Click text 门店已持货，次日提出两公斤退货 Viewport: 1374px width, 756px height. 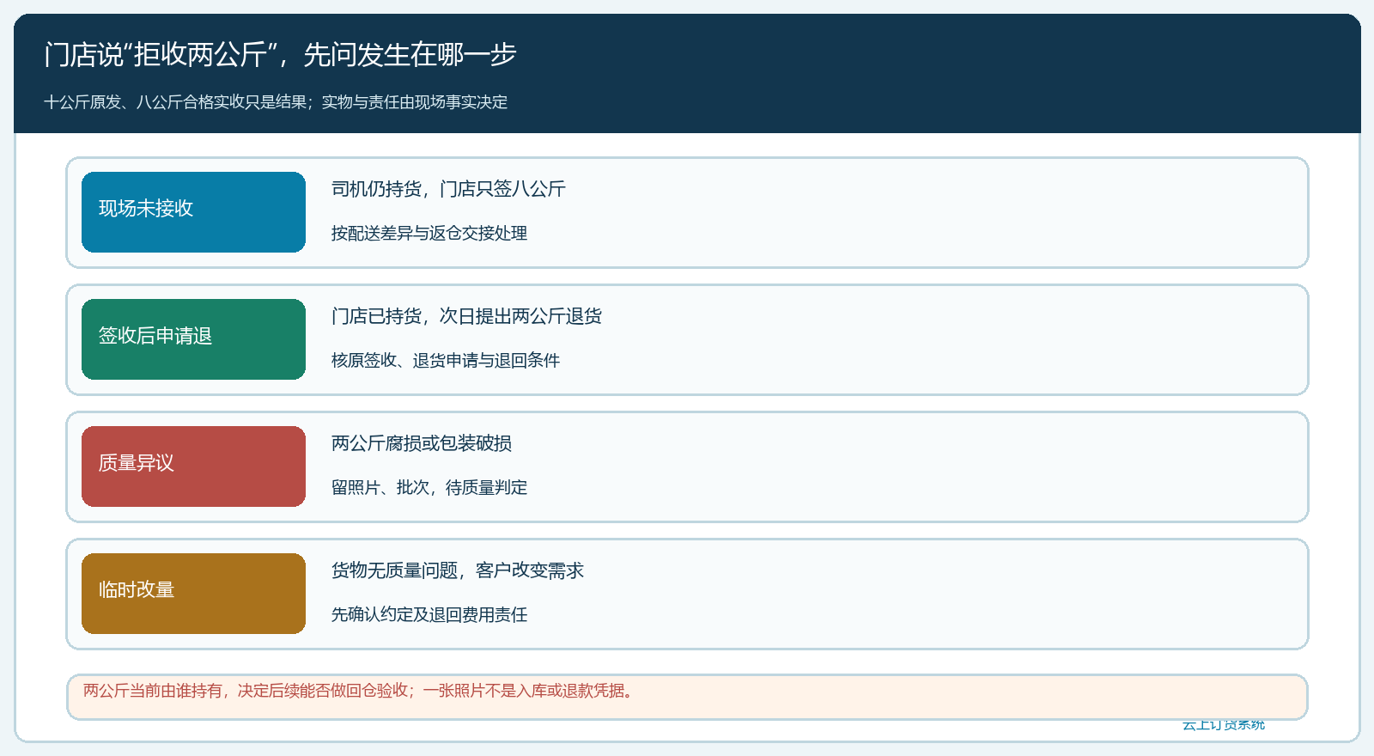(466, 316)
